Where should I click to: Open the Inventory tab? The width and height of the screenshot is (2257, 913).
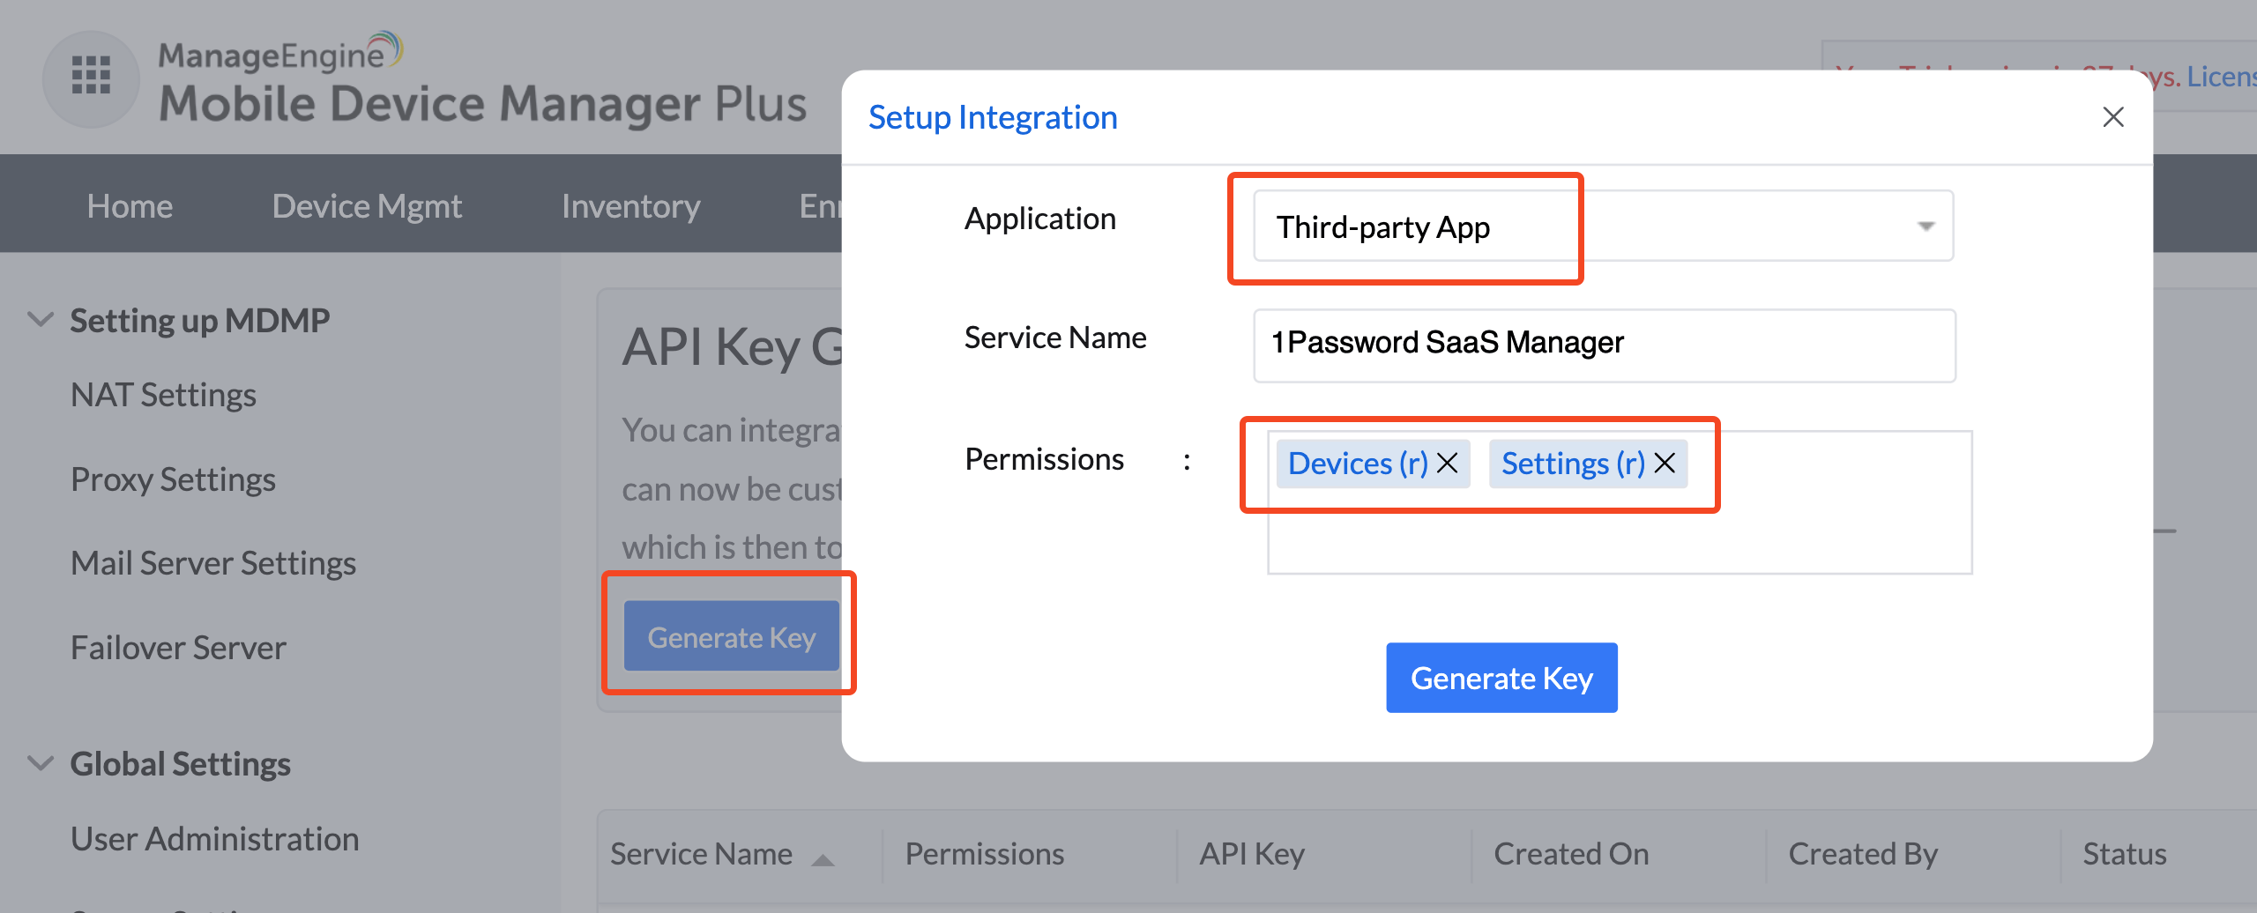pos(630,205)
